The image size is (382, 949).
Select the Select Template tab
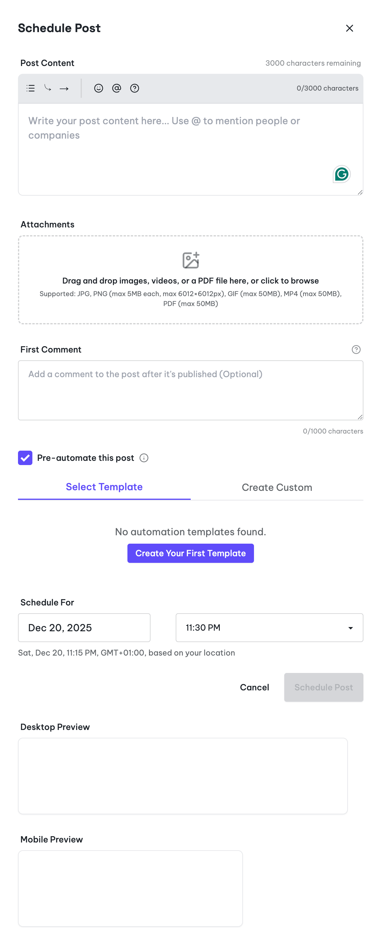[x=104, y=487]
